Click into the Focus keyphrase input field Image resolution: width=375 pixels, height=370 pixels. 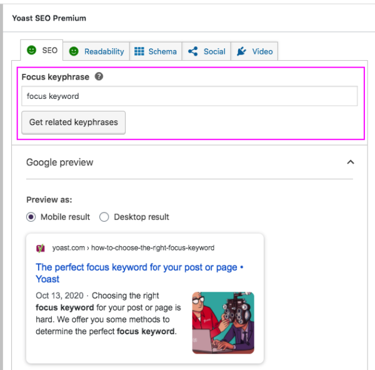189,96
